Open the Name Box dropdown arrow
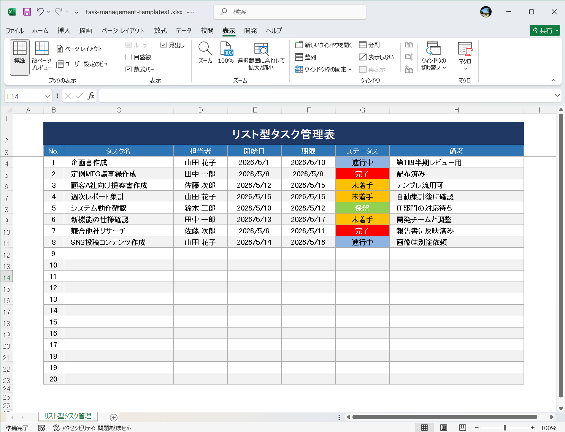This screenshot has width=565, height=432. (x=48, y=96)
